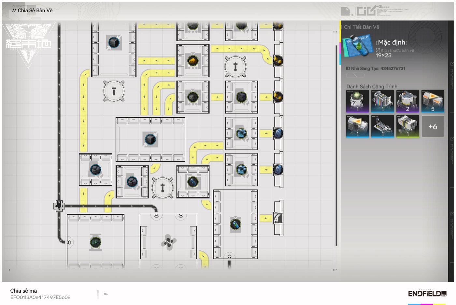Click the gold ore machine icon

(193, 60)
